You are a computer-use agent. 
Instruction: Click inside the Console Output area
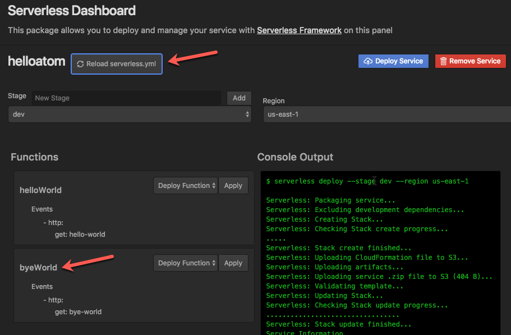tap(381, 253)
